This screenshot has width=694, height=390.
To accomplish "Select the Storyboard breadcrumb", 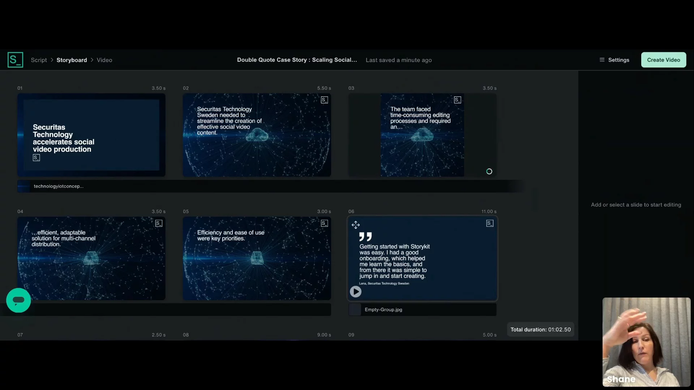I will (x=72, y=60).
